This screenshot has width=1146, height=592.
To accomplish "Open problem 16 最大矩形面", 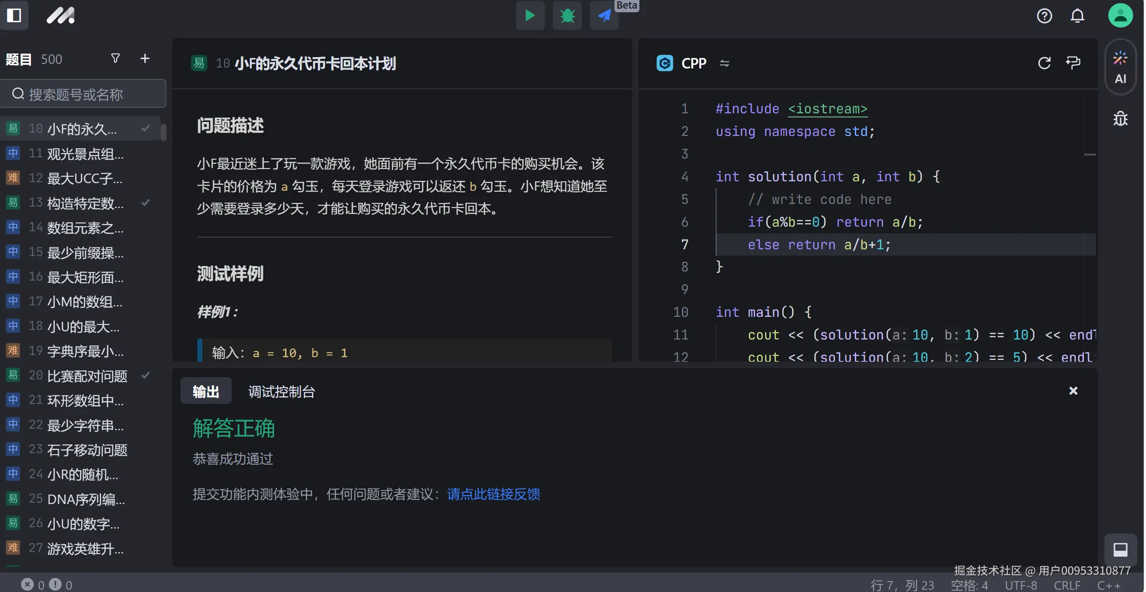I will (x=81, y=277).
